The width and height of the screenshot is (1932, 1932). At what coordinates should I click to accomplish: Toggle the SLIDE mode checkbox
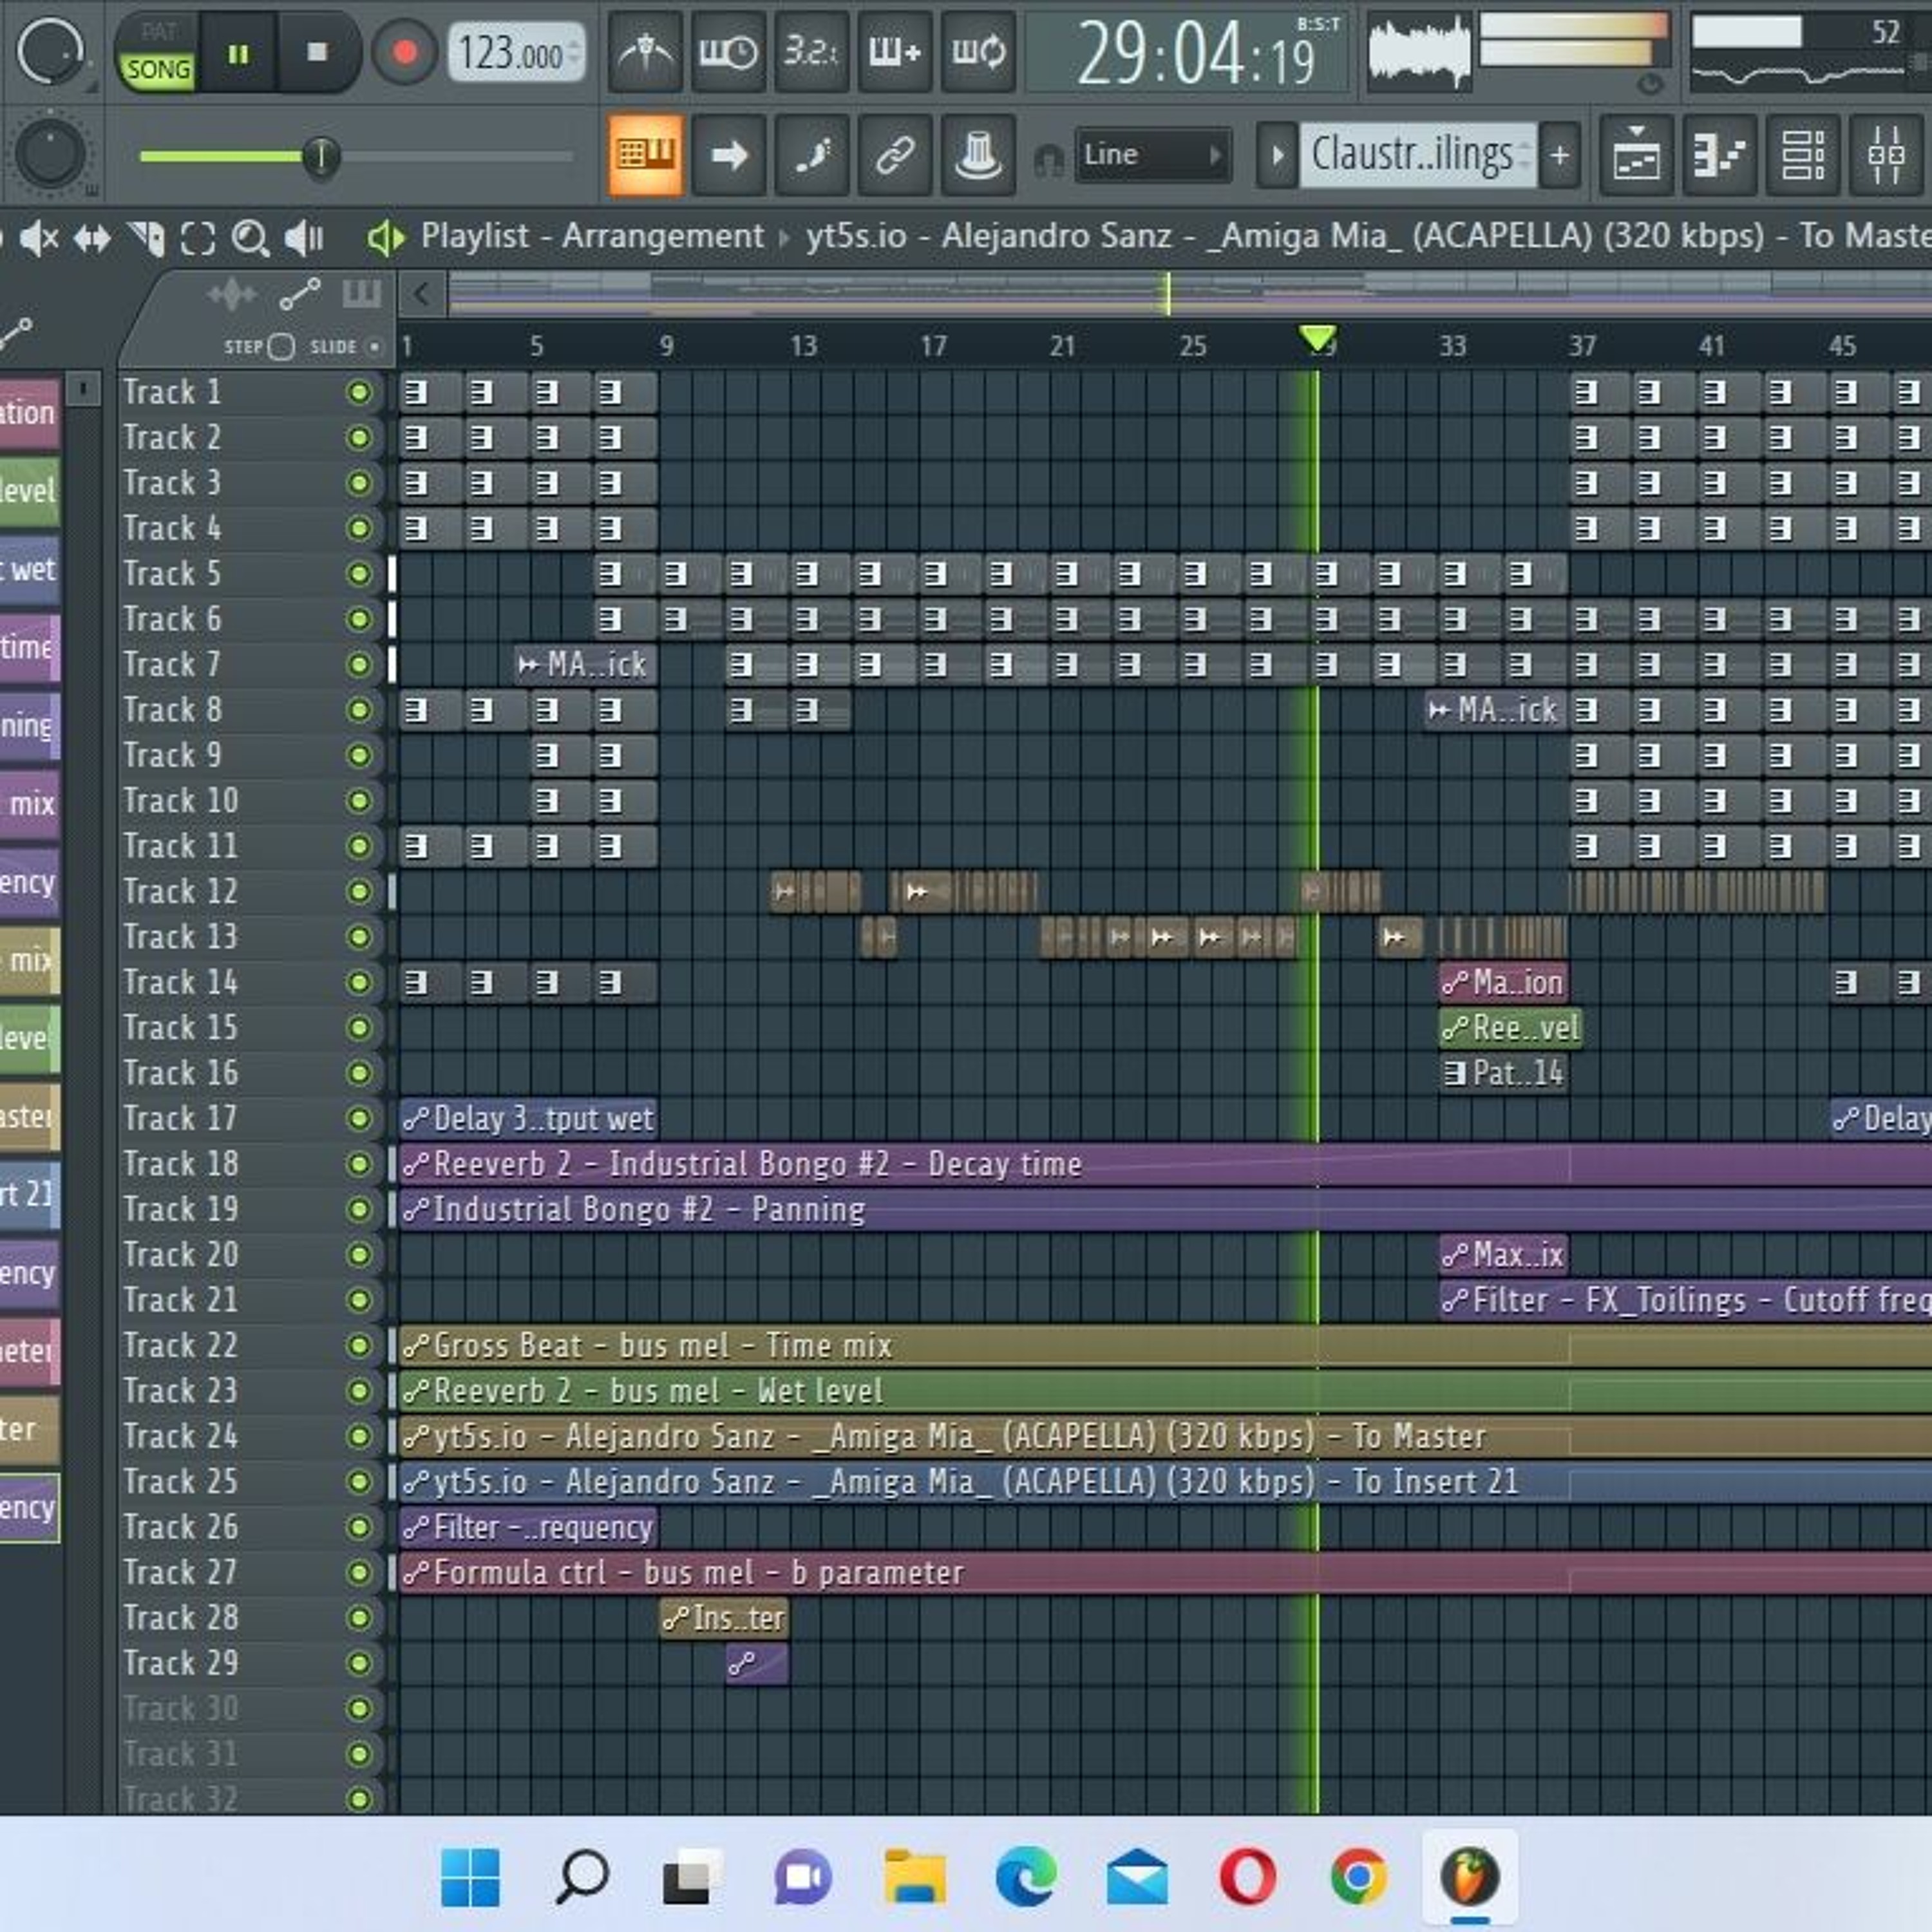[374, 347]
